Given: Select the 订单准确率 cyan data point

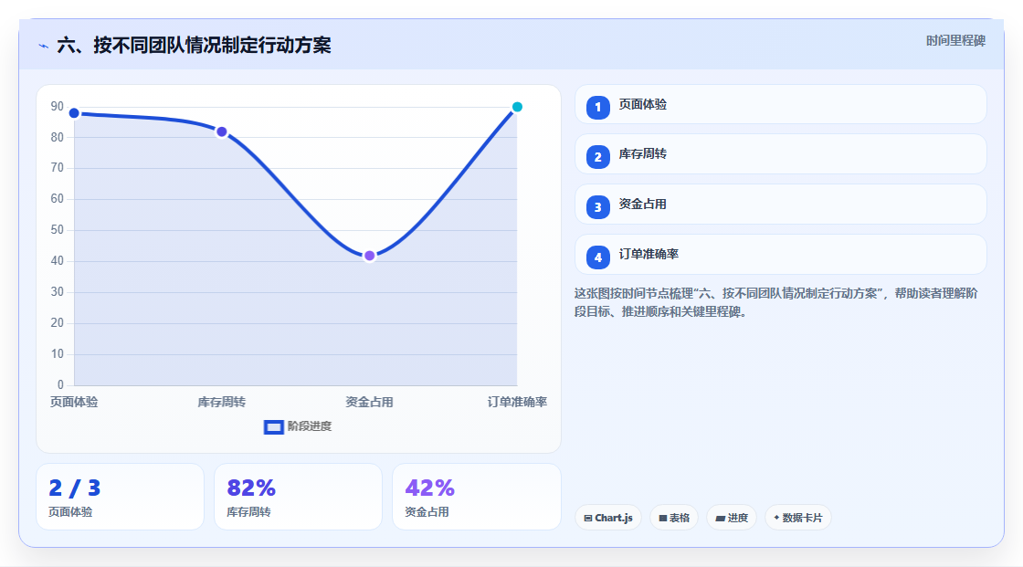Looking at the screenshot, I should (x=517, y=107).
